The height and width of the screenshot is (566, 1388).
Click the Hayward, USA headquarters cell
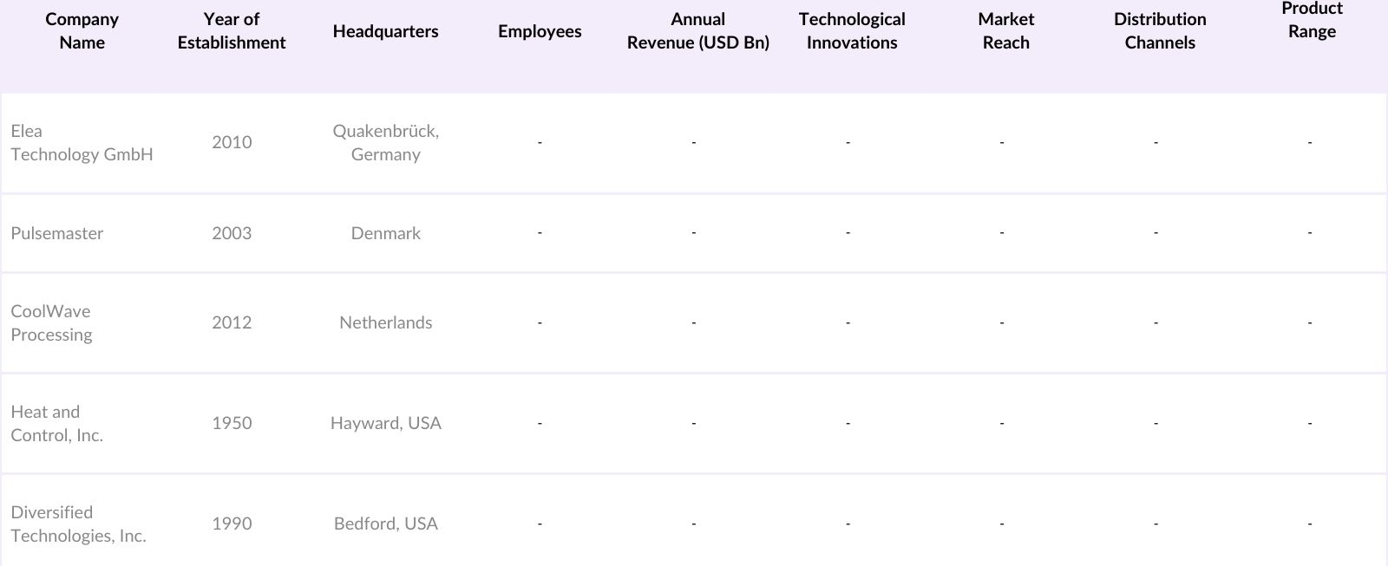click(x=385, y=423)
